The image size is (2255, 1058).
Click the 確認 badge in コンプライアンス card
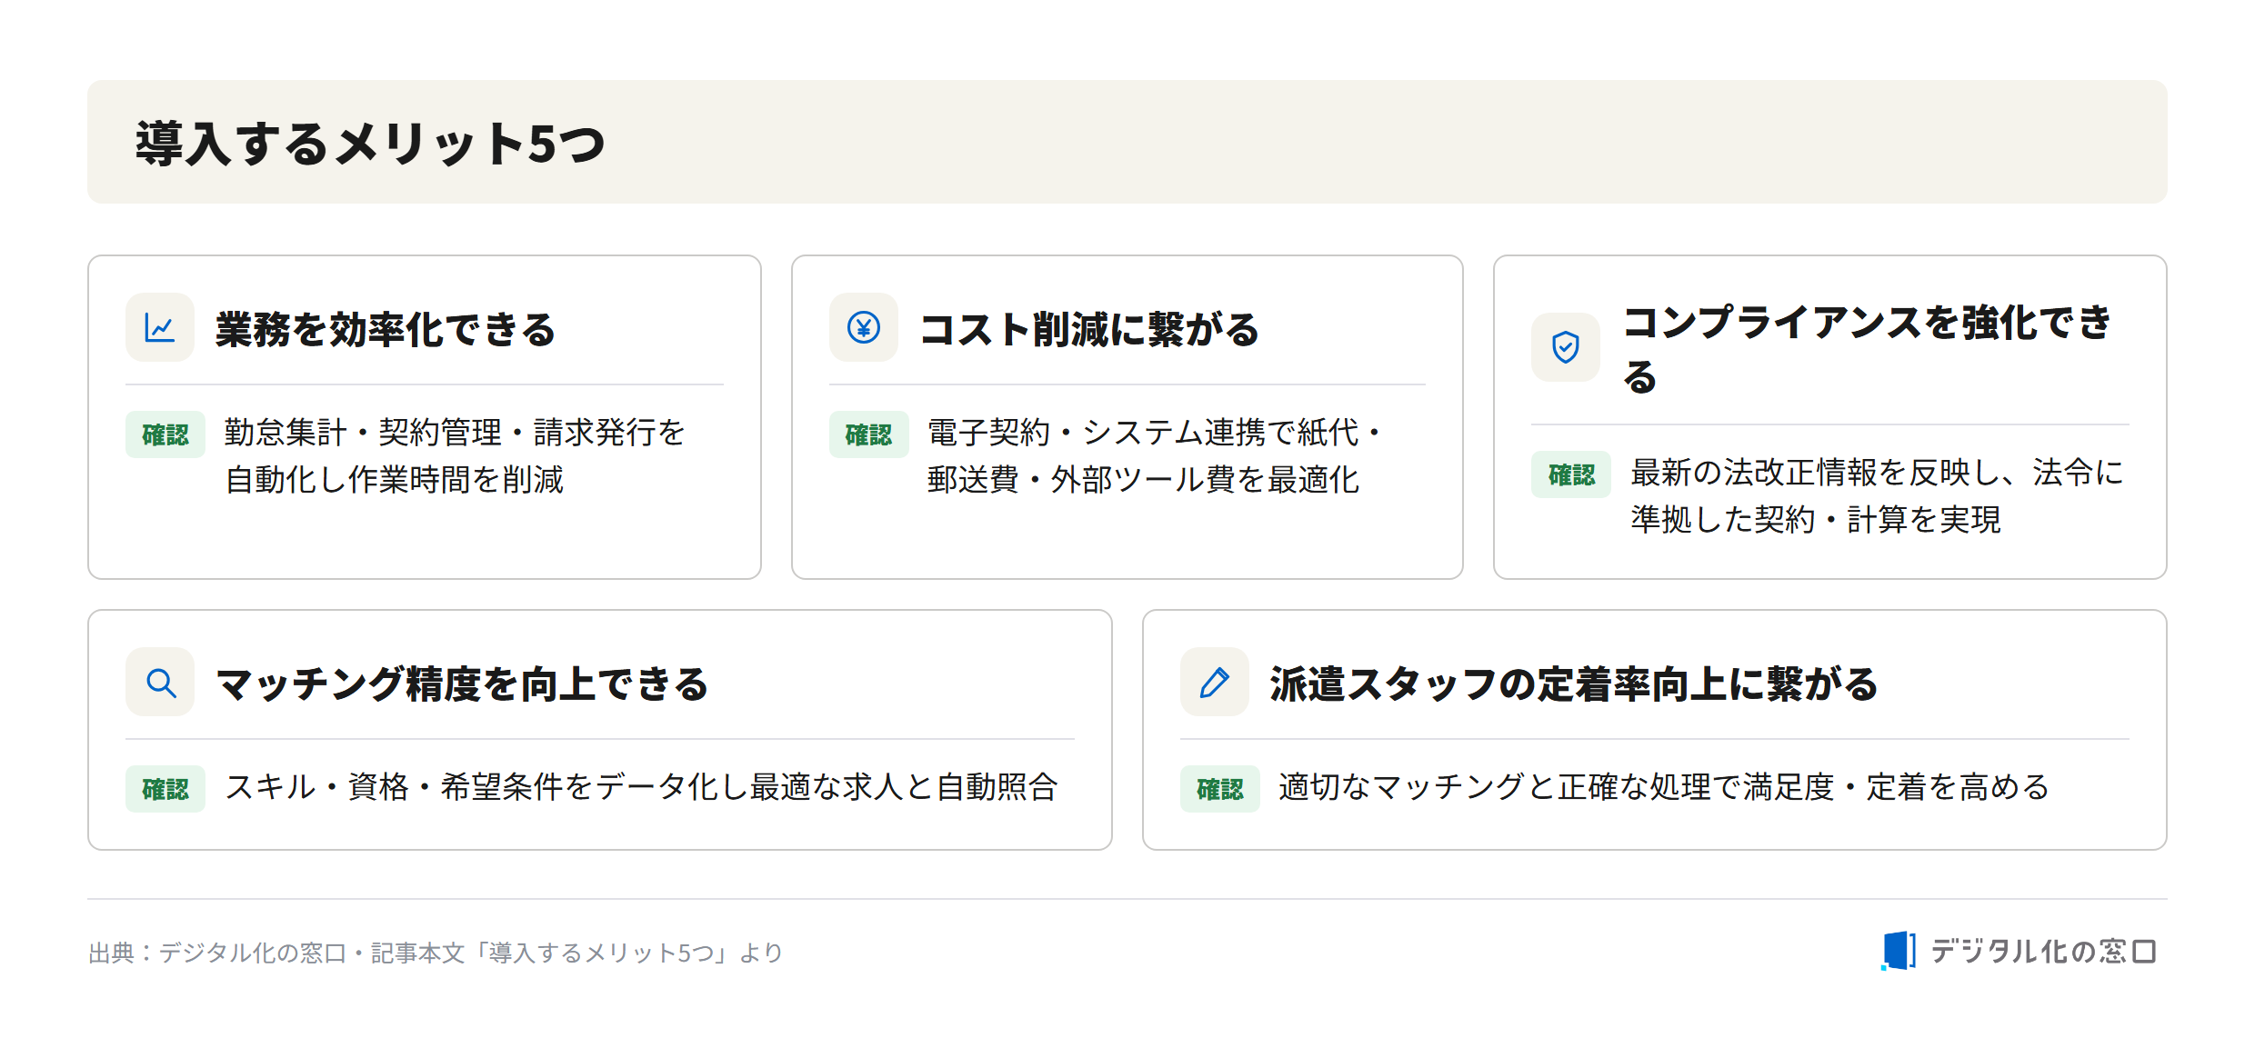coord(1571,474)
